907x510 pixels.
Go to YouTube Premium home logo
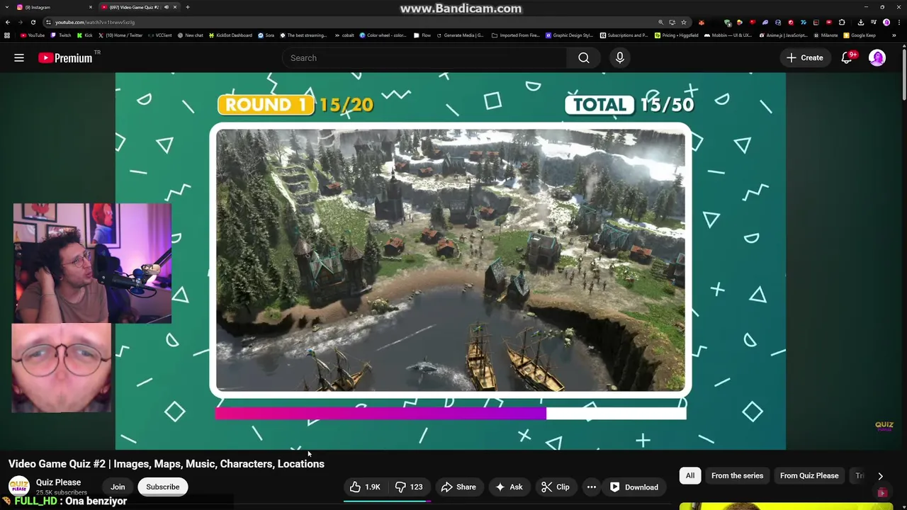click(65, 58)
